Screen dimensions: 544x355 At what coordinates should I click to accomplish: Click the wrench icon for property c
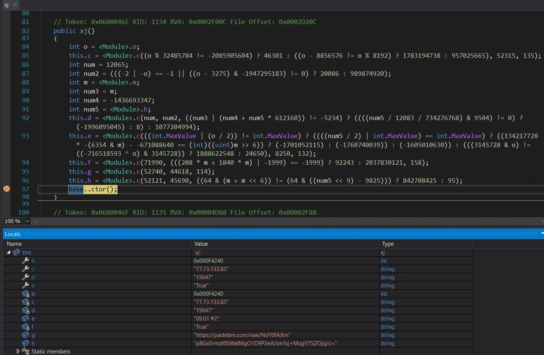[26, 269]
